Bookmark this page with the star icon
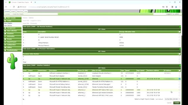Screen dimensions: 188x105 tap(167, 7)
